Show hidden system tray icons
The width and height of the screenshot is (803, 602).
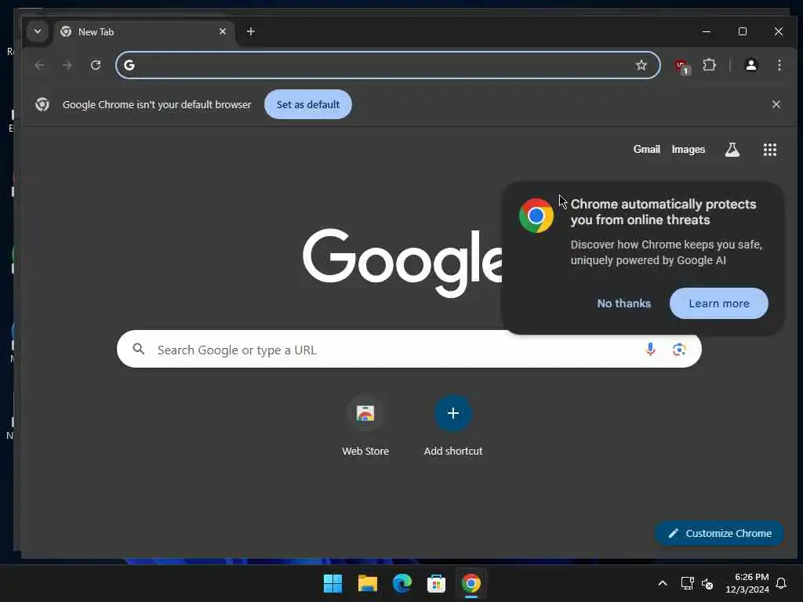click(662, 583)
